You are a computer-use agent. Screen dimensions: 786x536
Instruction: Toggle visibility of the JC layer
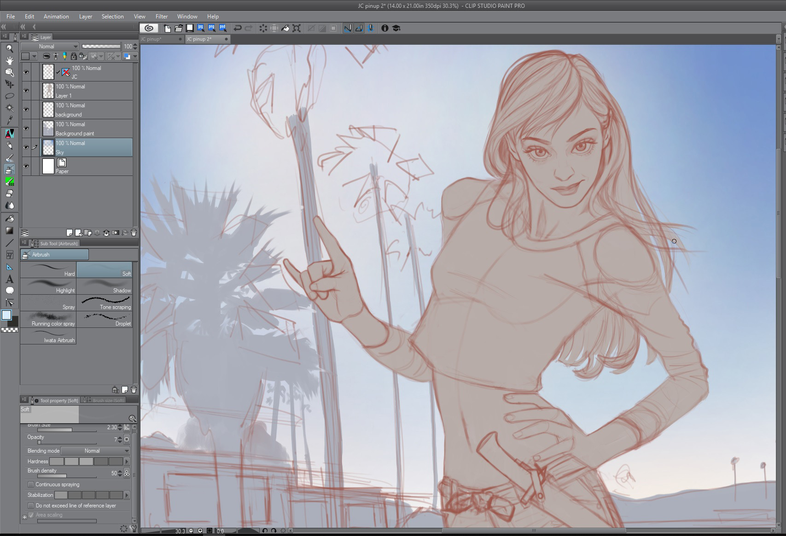click(26, 72)
